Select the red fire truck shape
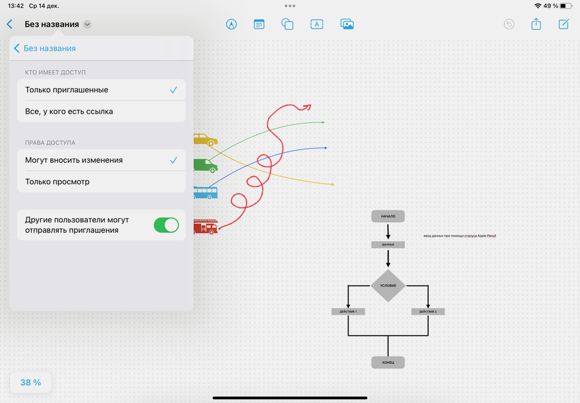Viewport: 580px width, 403px height. tap(205, 227)
